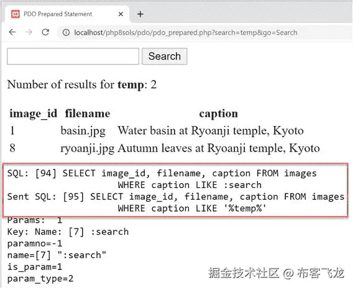Click the caption column header

pos(218,114)
